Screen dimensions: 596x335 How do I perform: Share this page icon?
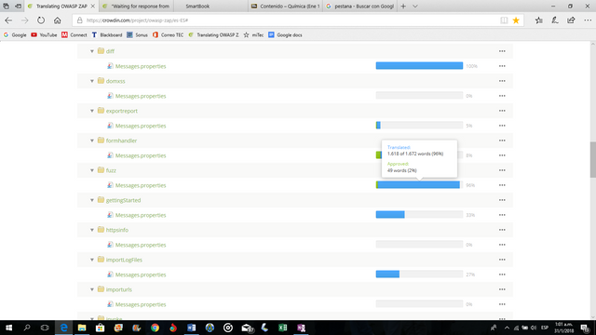click(x=571, y=20)
